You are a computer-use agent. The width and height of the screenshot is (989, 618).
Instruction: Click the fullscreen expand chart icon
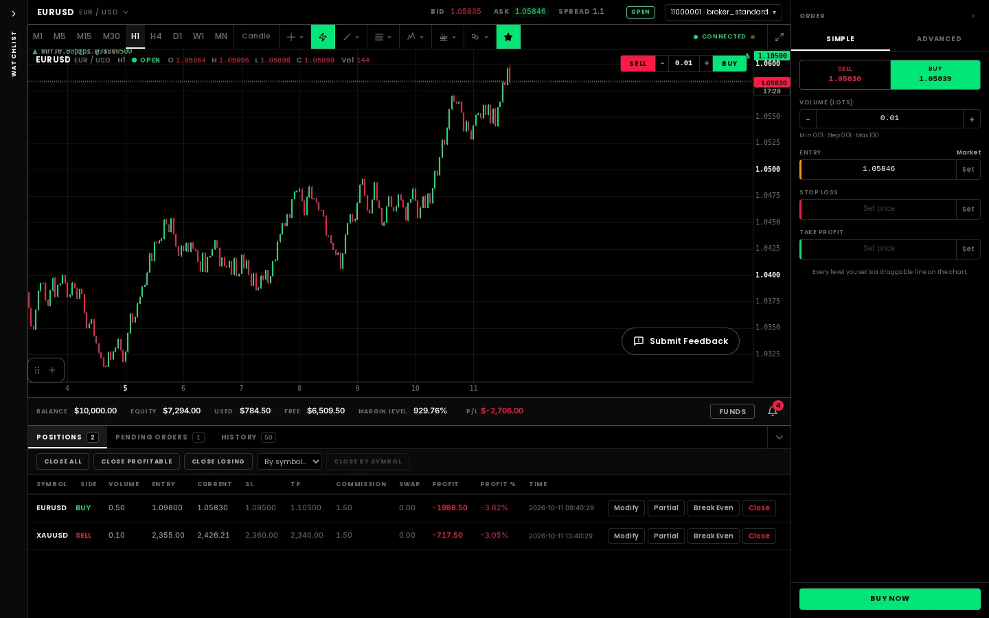click(780, 37)
